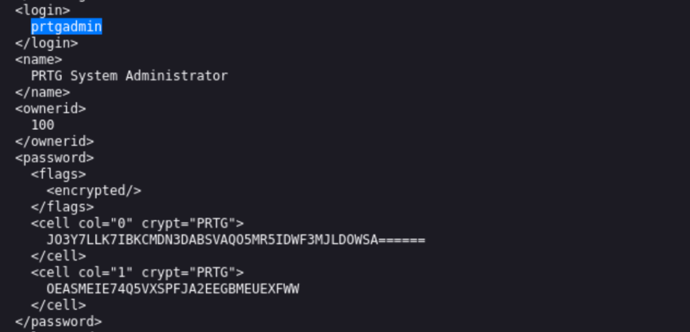This screenshot has height=332, width=690.
Task: Click the closing </login> tag
Action: click(46, 43)
